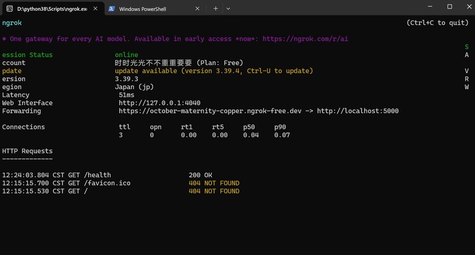
Task: Click the p90 value 0.07
Action: [x=282, y=135]
